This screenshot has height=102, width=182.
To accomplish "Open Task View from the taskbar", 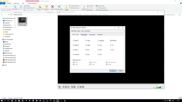I will 9,101.
